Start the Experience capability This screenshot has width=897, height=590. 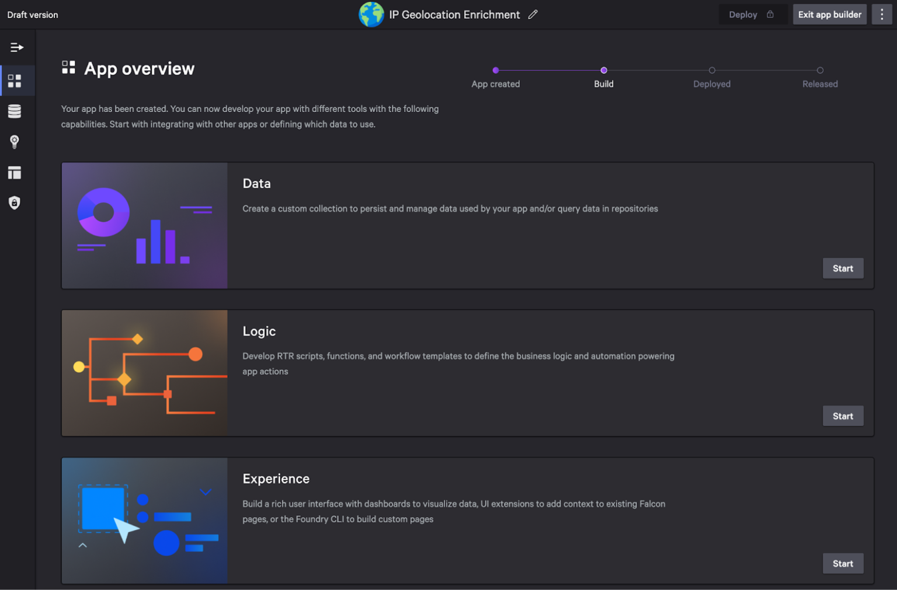pos(843,563)
